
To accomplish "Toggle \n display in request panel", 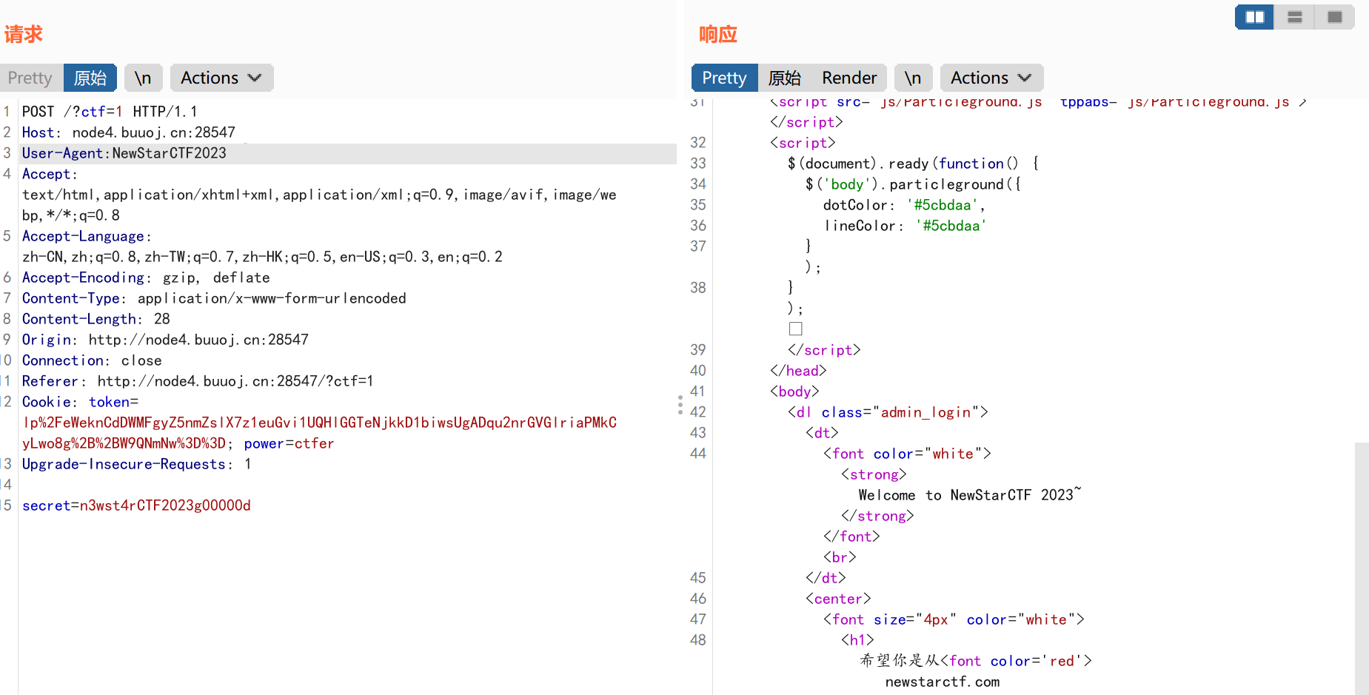I will coord(143,78).
